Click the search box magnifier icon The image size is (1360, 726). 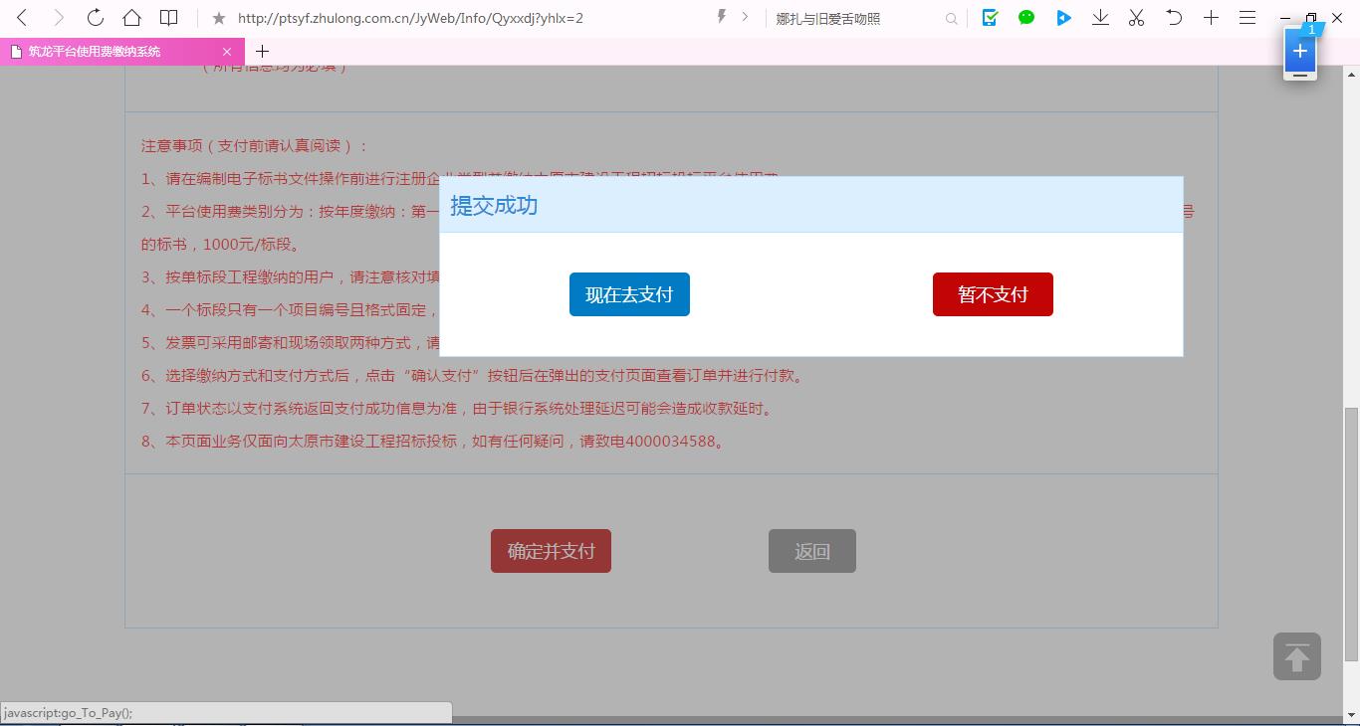click(951, 18)
